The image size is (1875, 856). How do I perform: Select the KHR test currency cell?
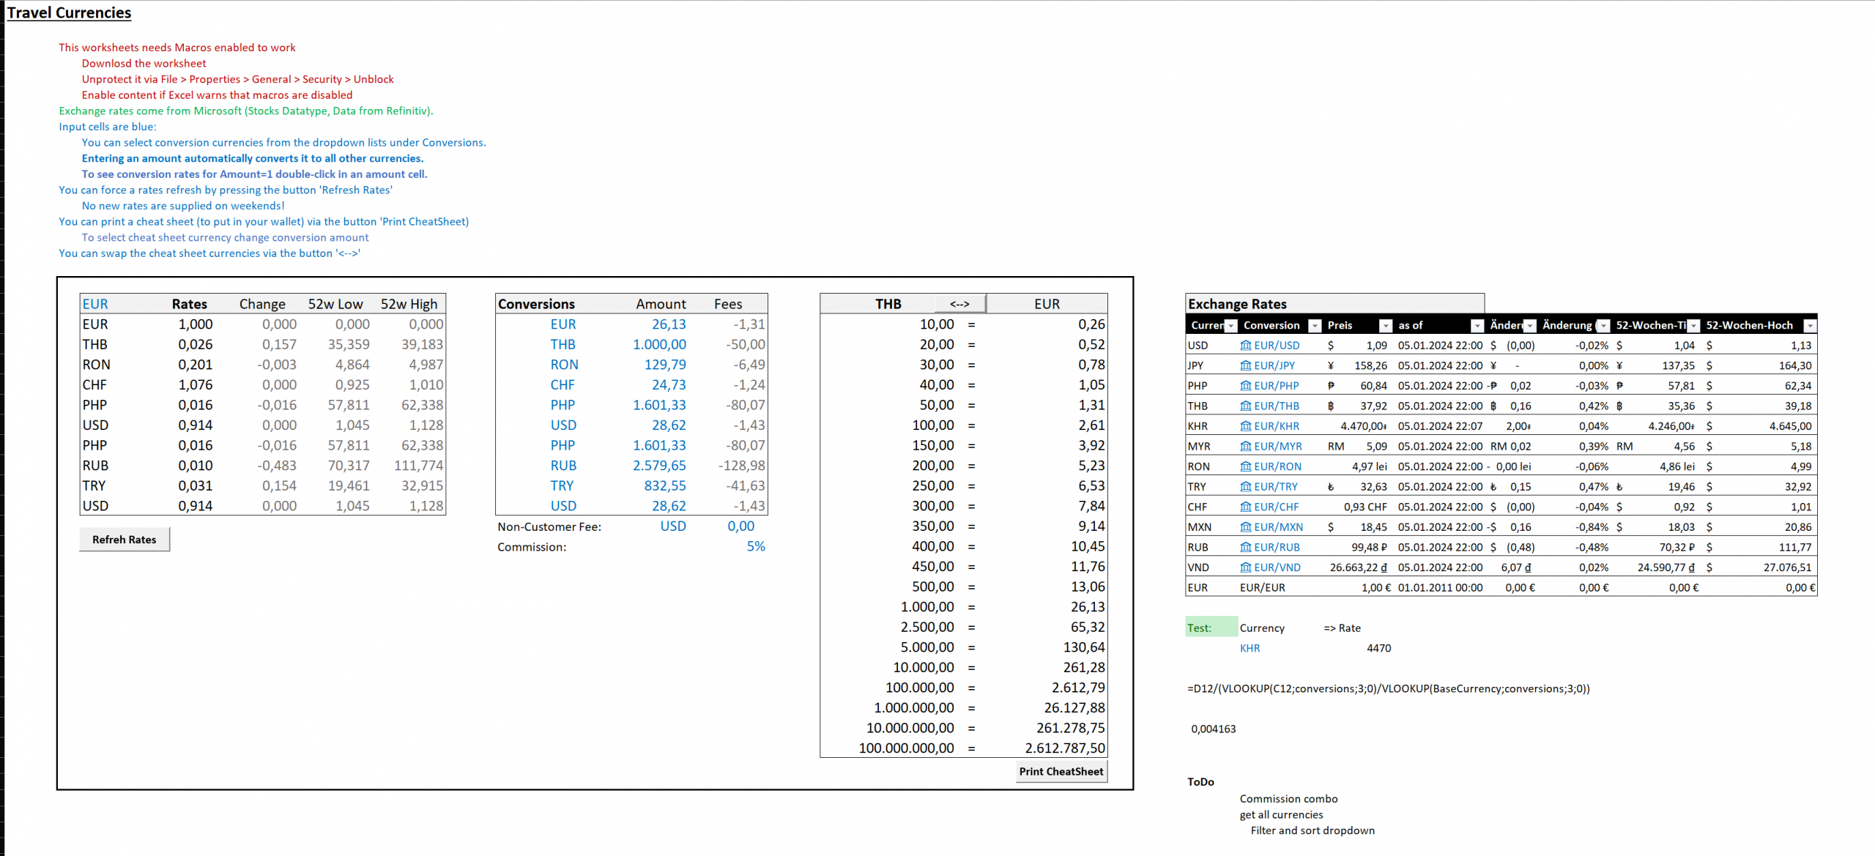1250,648
